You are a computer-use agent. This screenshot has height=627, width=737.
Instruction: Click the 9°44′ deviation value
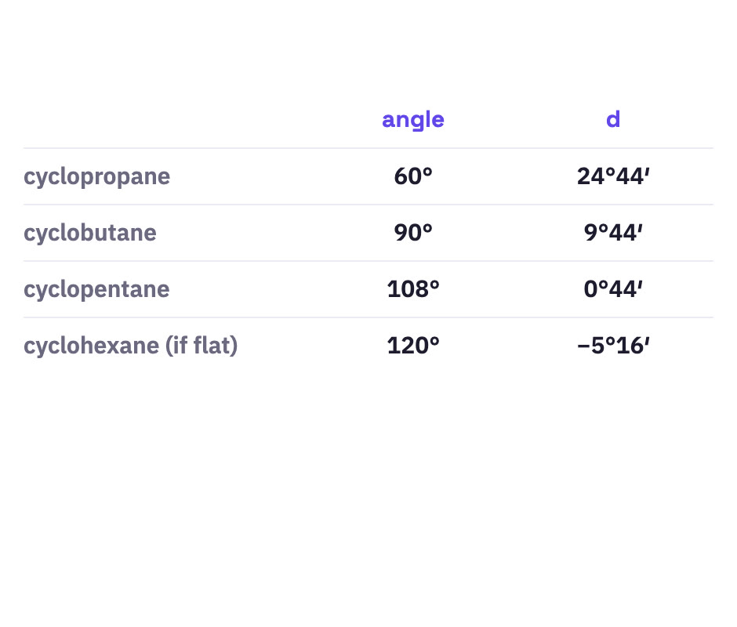coord(613,233)
